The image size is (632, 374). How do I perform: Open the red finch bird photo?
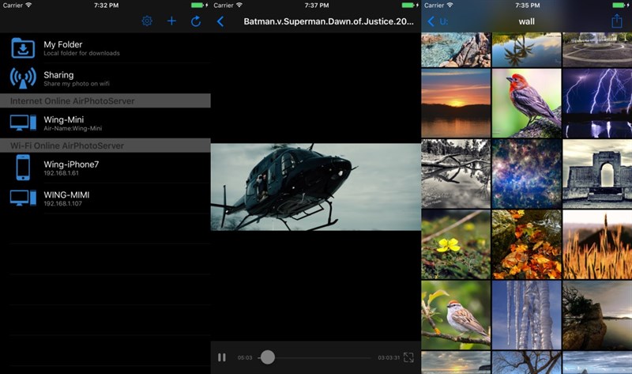[526, 104]
